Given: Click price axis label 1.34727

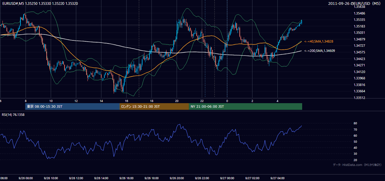Looking at the screenshot, I should click(x=360, y=46).
